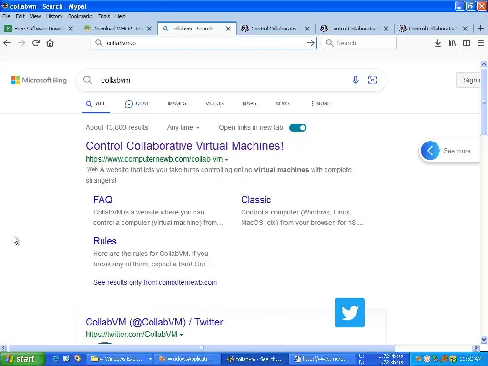Click the Twitter bird thumbnail
488x366 pixels.
349,313
